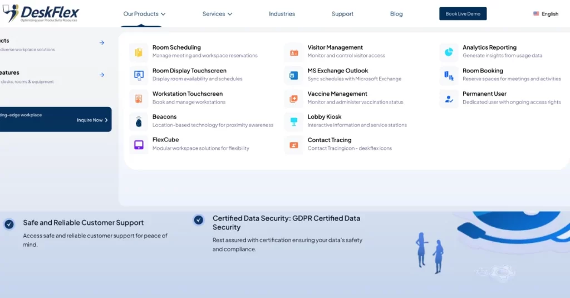Click the Room Display Touchscreen icon

(139, 75)
